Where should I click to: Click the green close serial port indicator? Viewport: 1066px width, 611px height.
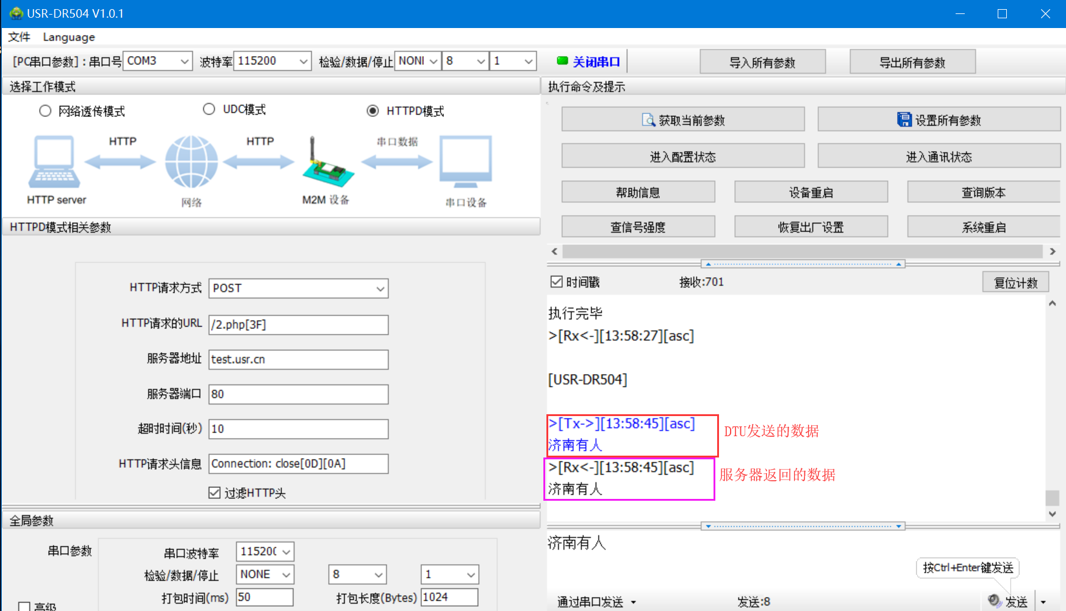click(x=562, y=61)
